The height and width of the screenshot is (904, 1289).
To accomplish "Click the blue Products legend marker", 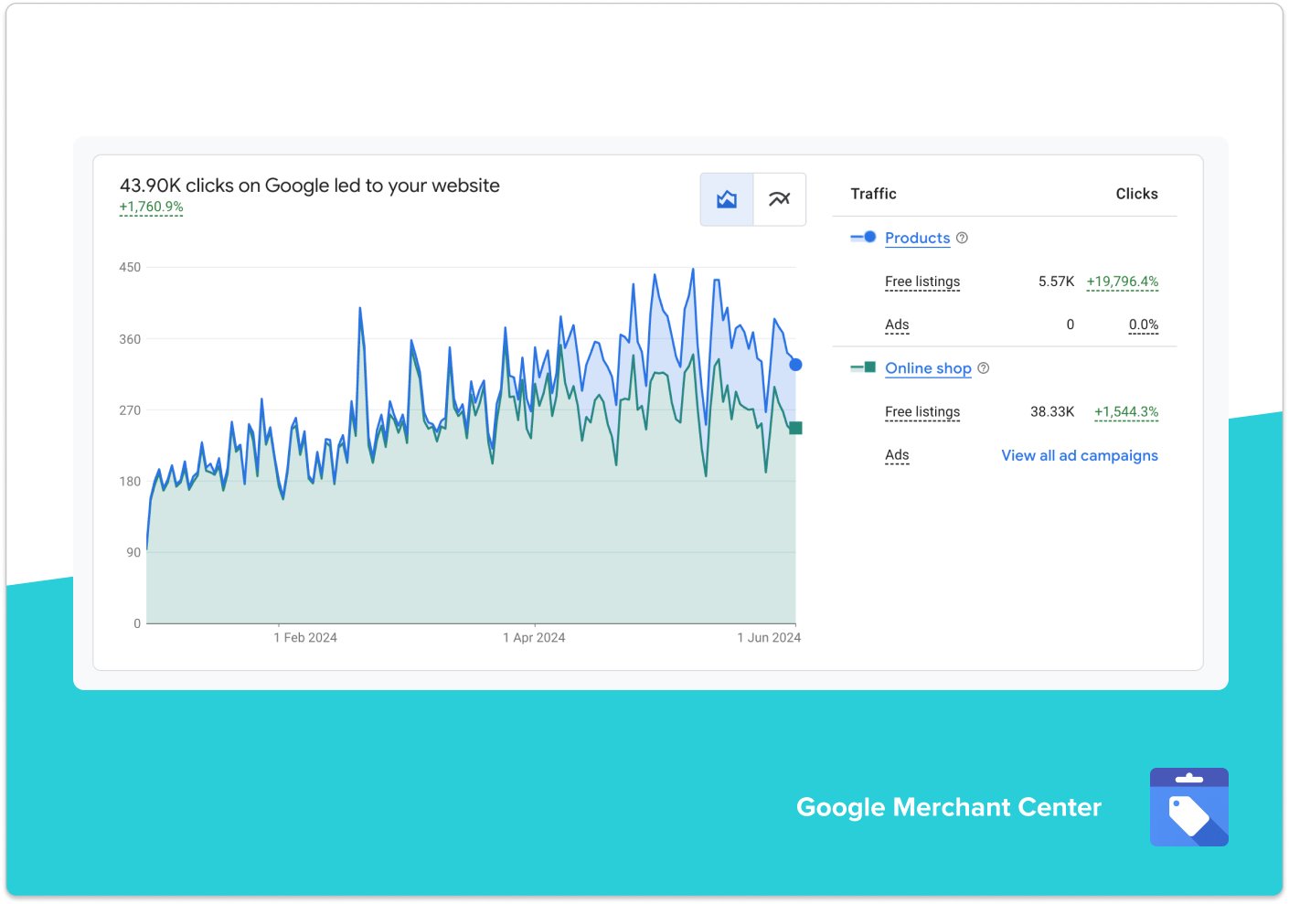I will (x=863, y=237).
